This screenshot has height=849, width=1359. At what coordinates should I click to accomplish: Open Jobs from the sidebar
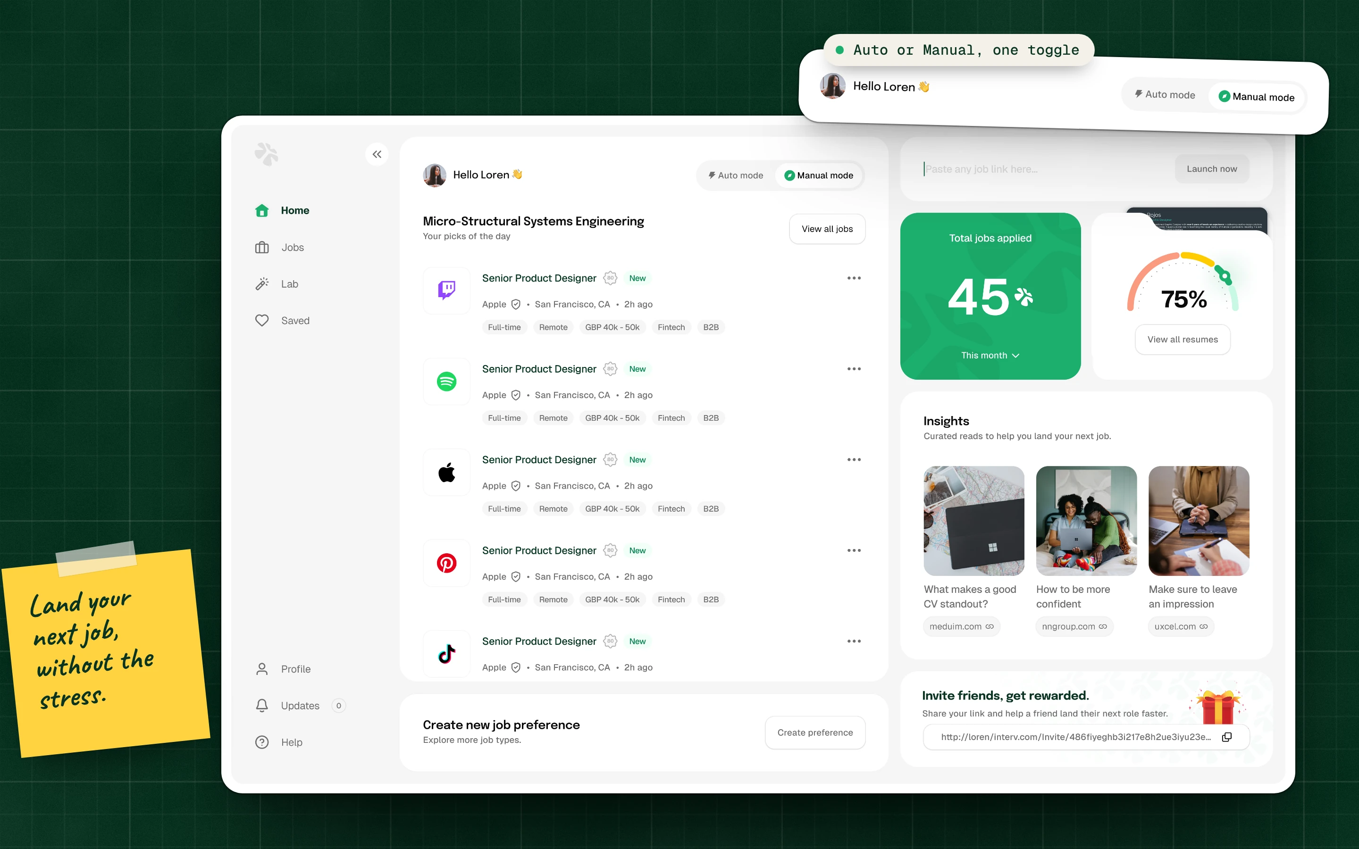click(x=280, y=248)
